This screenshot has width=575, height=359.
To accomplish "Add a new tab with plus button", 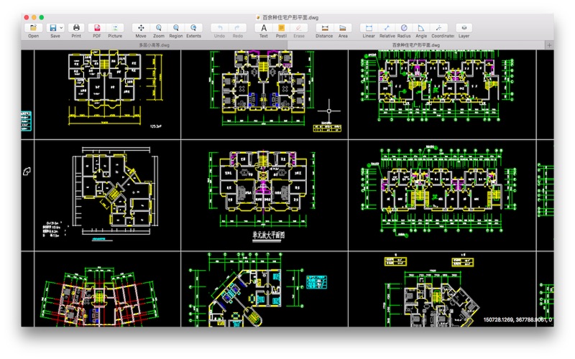I will (549, 45).
